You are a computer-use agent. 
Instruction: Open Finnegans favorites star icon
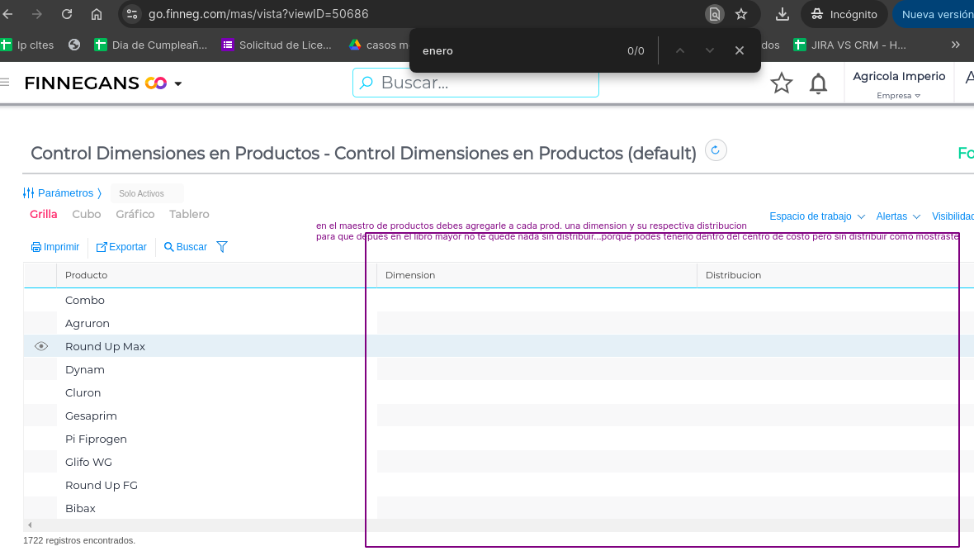coord(782,83)
